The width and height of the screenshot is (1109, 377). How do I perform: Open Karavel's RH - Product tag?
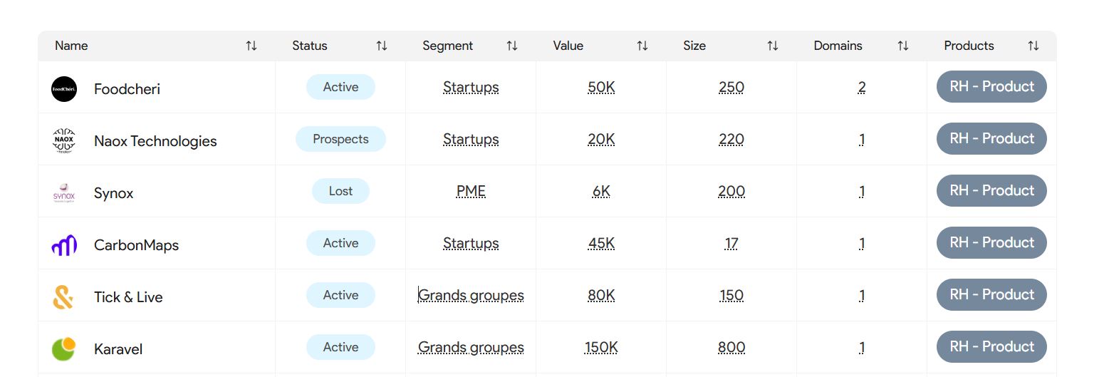click(991, 347)
